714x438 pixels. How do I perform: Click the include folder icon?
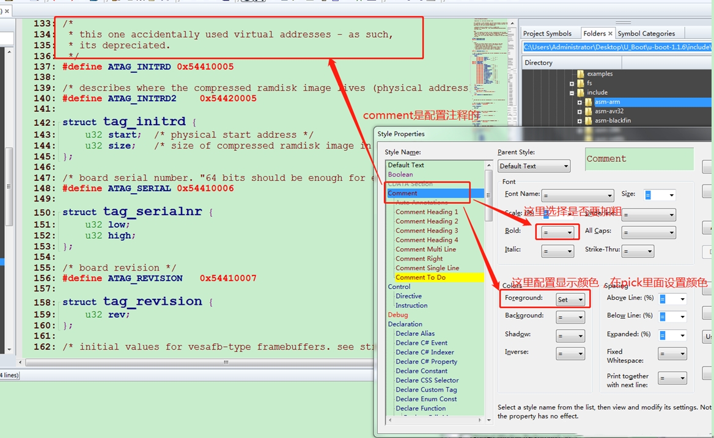[x=581, y=93]
